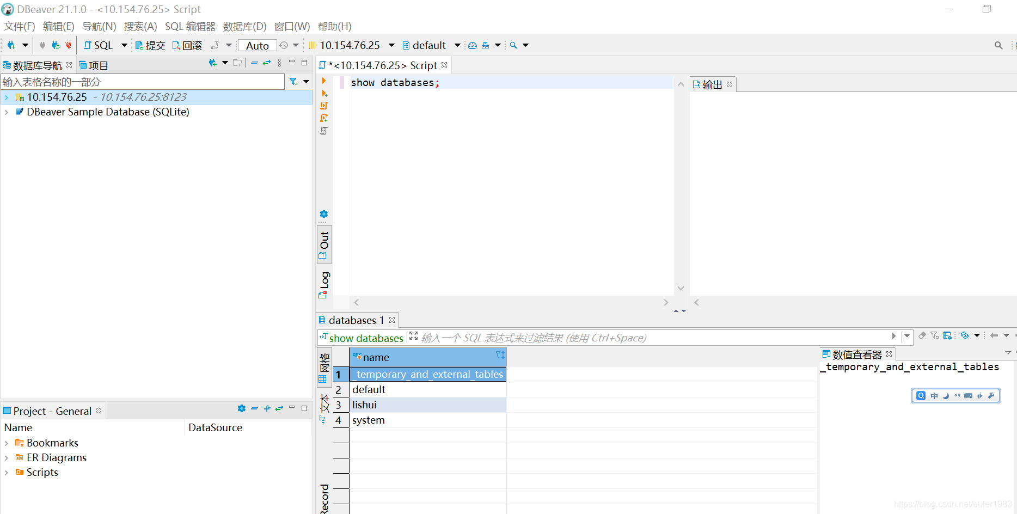Expand DBeaver Sample Database (SQLite) node
Image resolution: width=1017 pixels, height=514 pixels.
coord(6,112)
